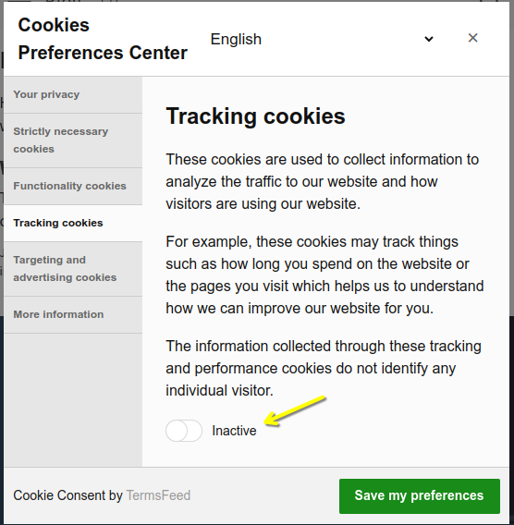514x525 pixels.
Task: Click the Cookies Preferences Center title
Action: 103,39
